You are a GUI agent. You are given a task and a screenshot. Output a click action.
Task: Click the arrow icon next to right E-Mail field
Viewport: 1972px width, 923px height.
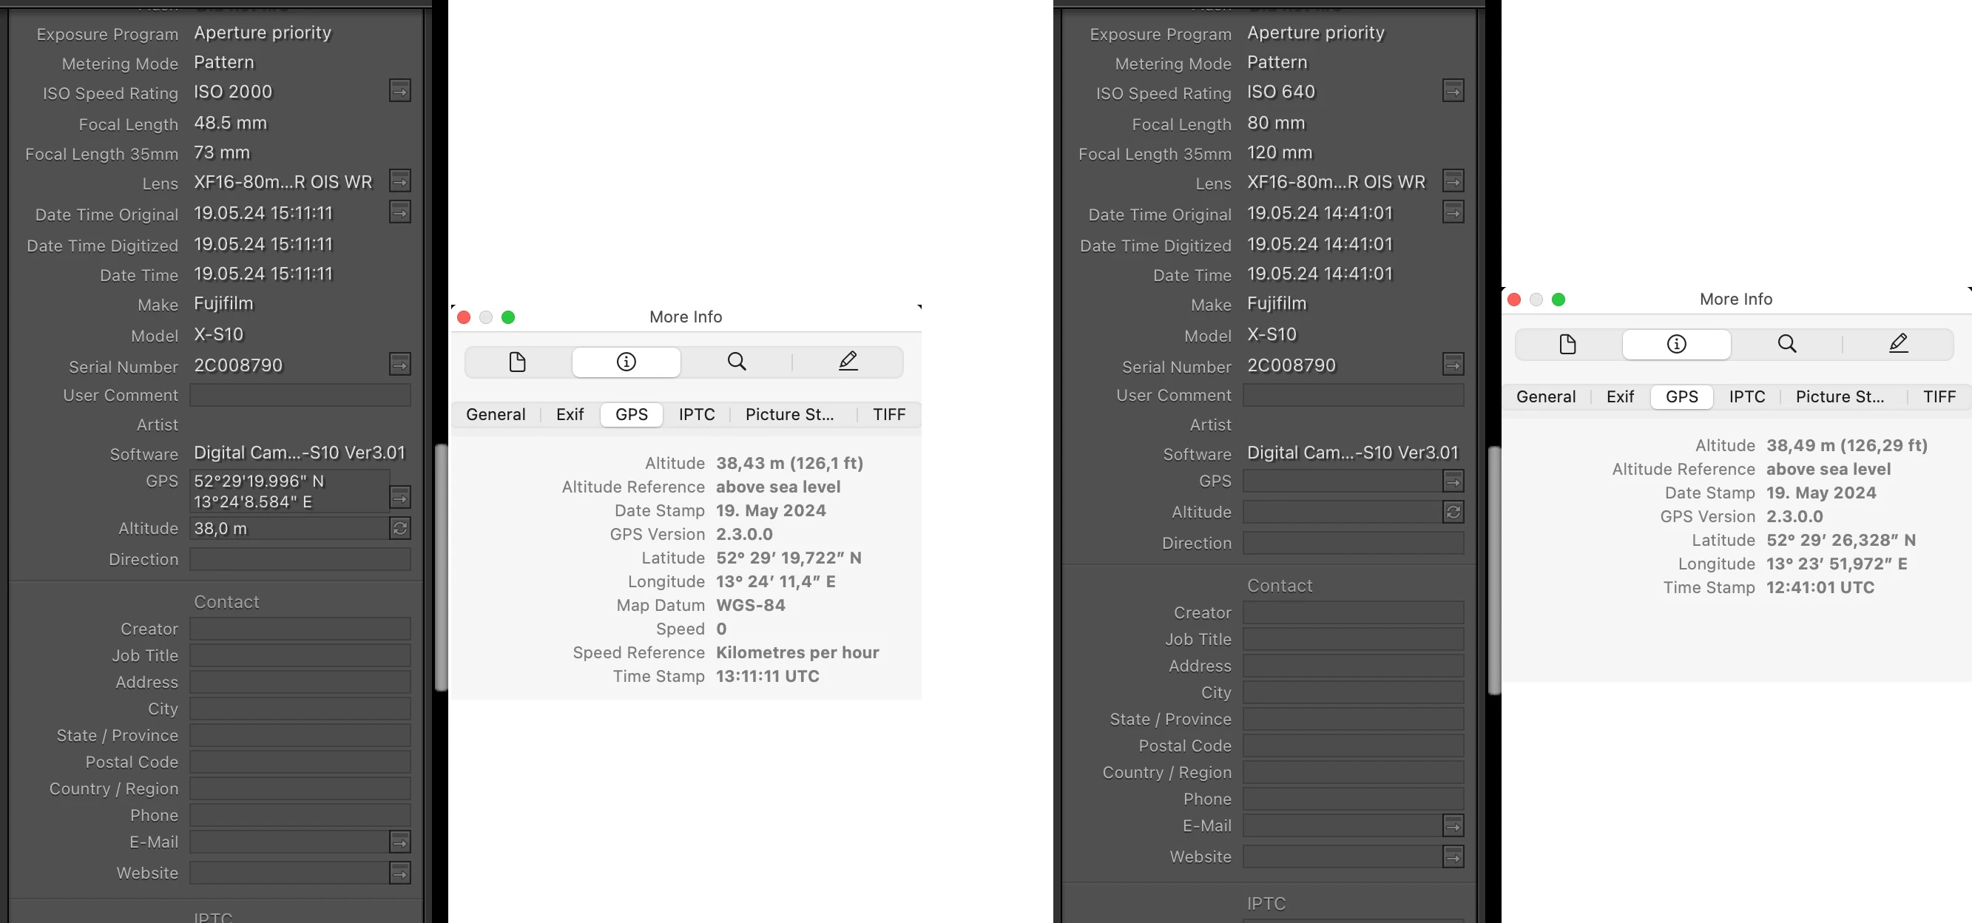[1452, 826]
